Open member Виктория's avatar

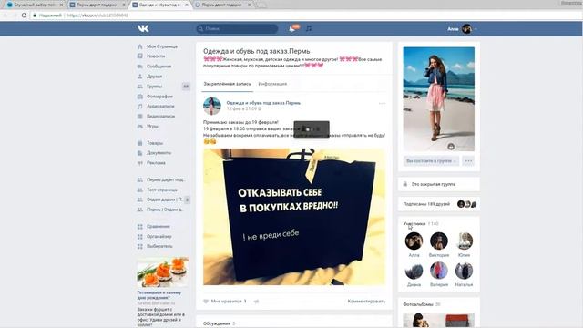tap(439, 241)
